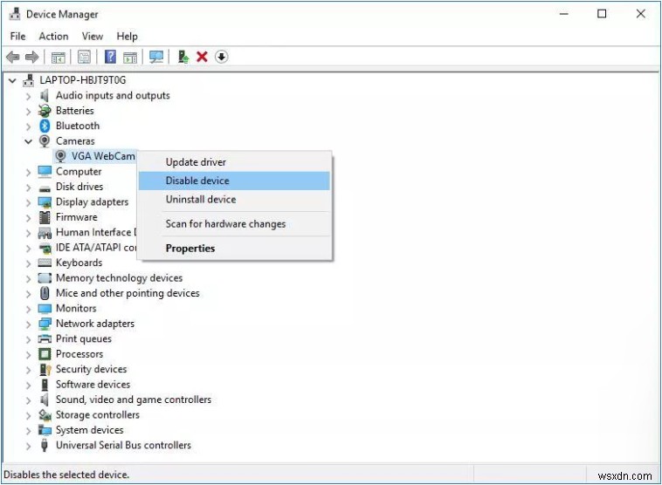The height and width of the screenshot is (485, 662).
Task: Expand the Bluetooth chevron
Action: tap(28, 126)
